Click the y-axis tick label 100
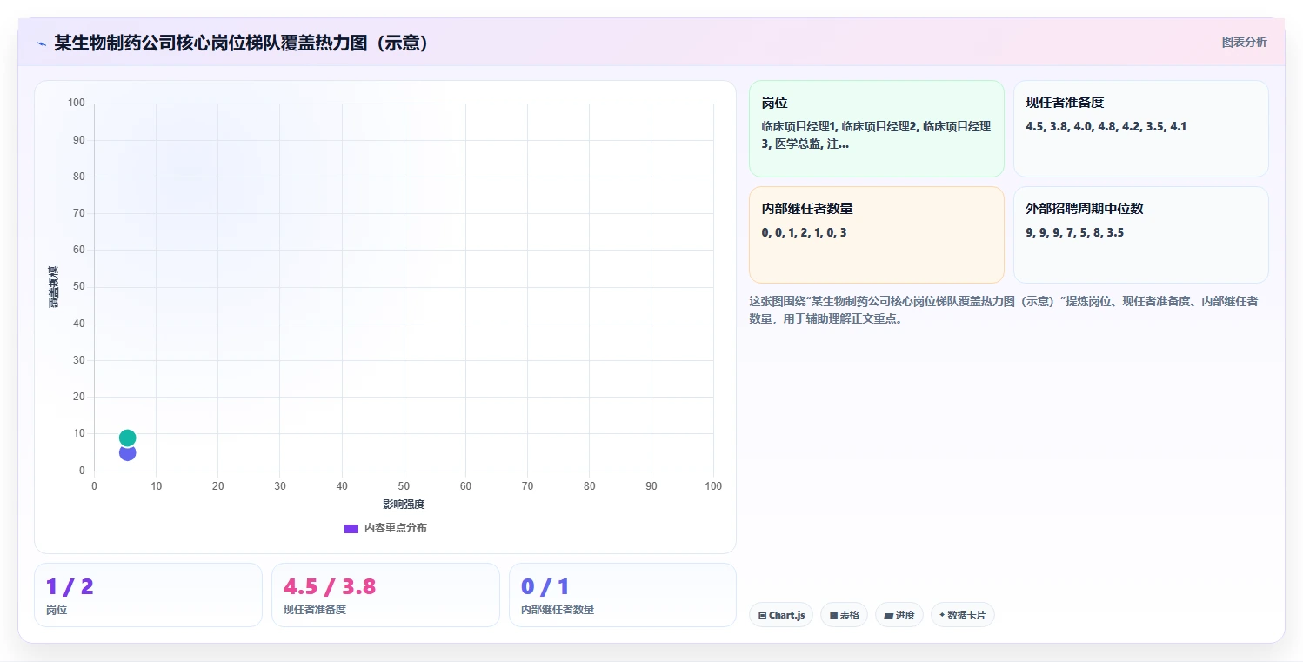 pos(76,103)
